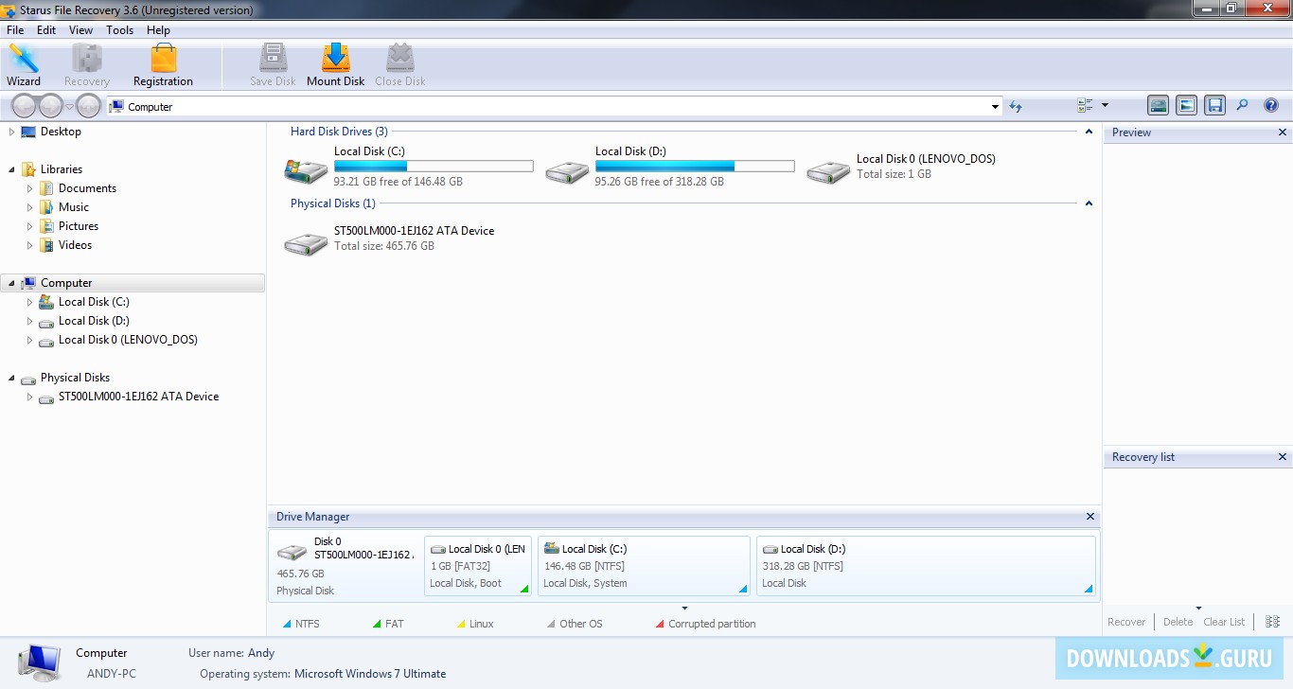
Task: Launch the Wizard tool
Action: tap(24, 65)
